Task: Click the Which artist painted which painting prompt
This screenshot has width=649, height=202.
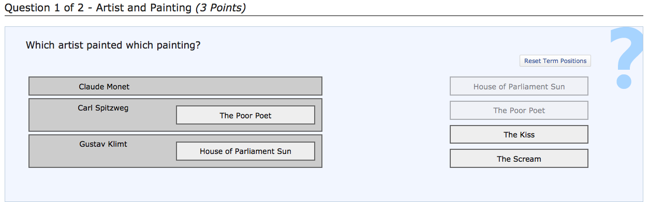Action: [x=113, y=45]
